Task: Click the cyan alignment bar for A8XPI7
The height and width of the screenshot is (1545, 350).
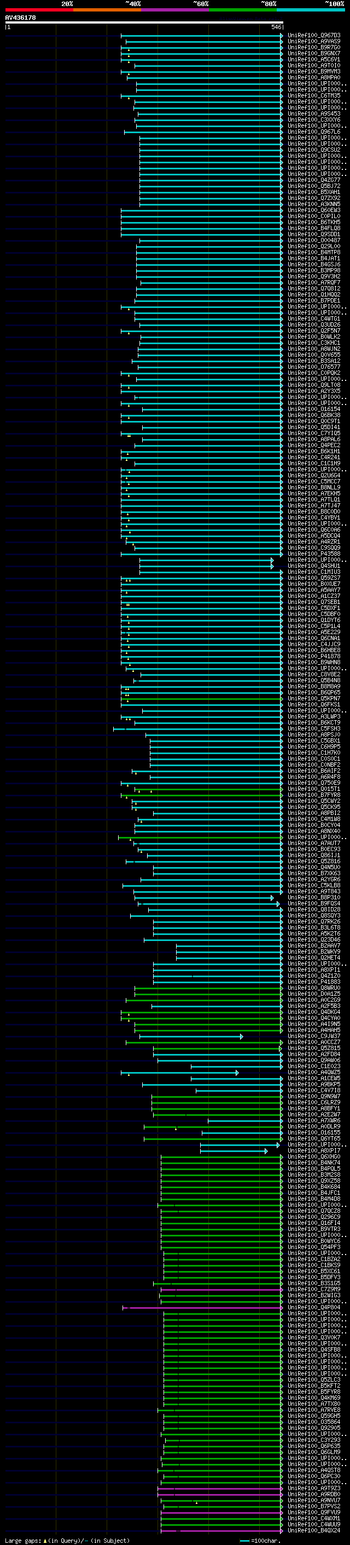Action: click(x=234, y=1151)
